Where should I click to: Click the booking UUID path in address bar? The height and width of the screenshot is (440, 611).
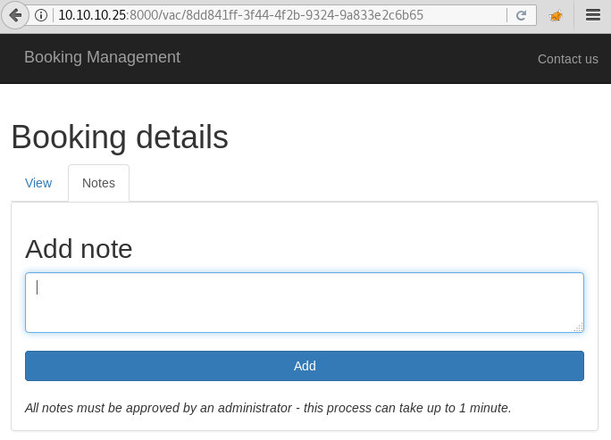295,15
